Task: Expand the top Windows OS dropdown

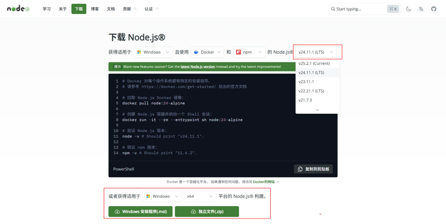Action: (x=153, y=52)
